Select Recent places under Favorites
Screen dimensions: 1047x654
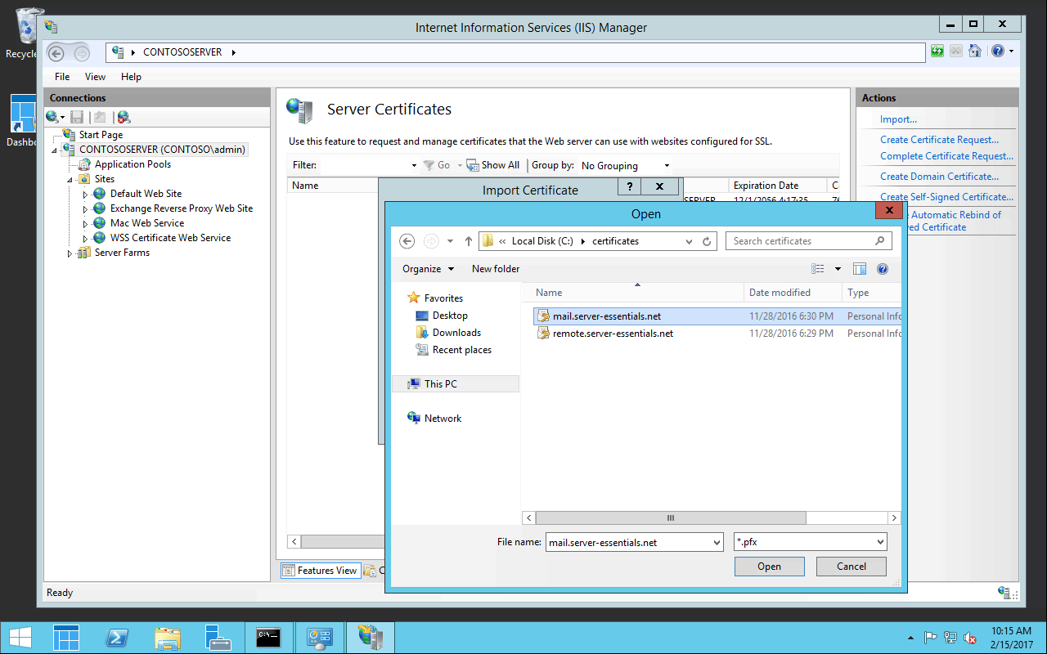462,350
